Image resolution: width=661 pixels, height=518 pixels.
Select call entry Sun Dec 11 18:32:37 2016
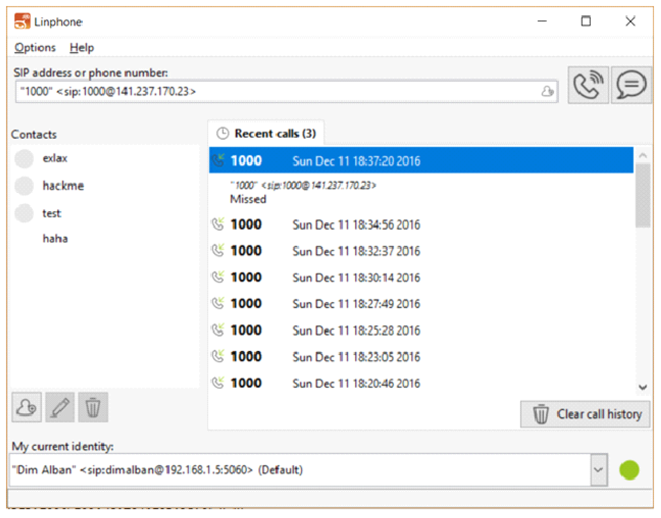(421, 251)
